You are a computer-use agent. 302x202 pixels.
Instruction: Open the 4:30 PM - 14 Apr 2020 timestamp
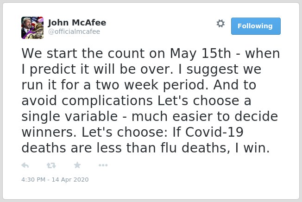(x=55, y=179)
